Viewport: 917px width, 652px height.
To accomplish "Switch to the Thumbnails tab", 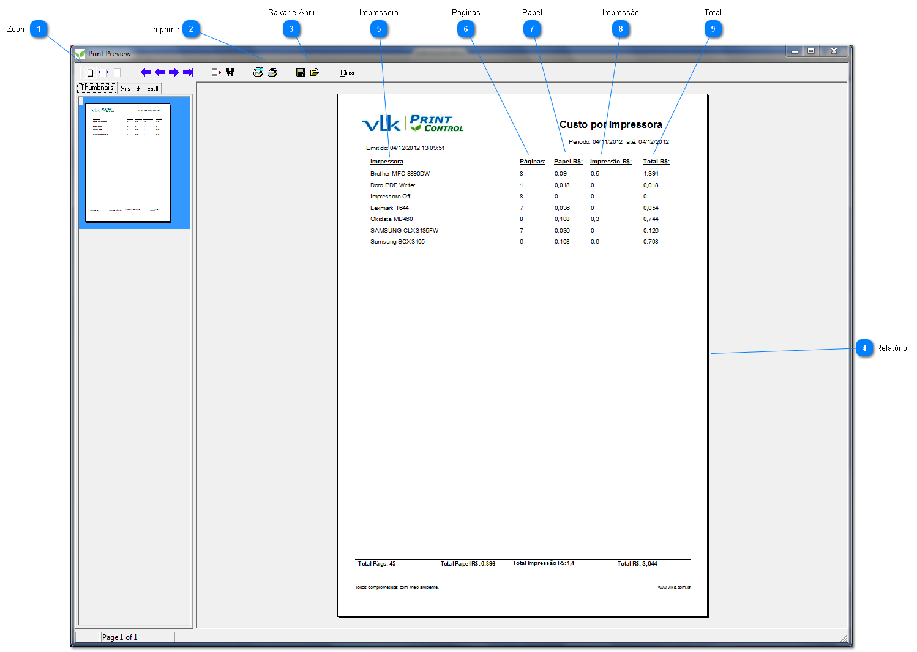I will 97,88.
